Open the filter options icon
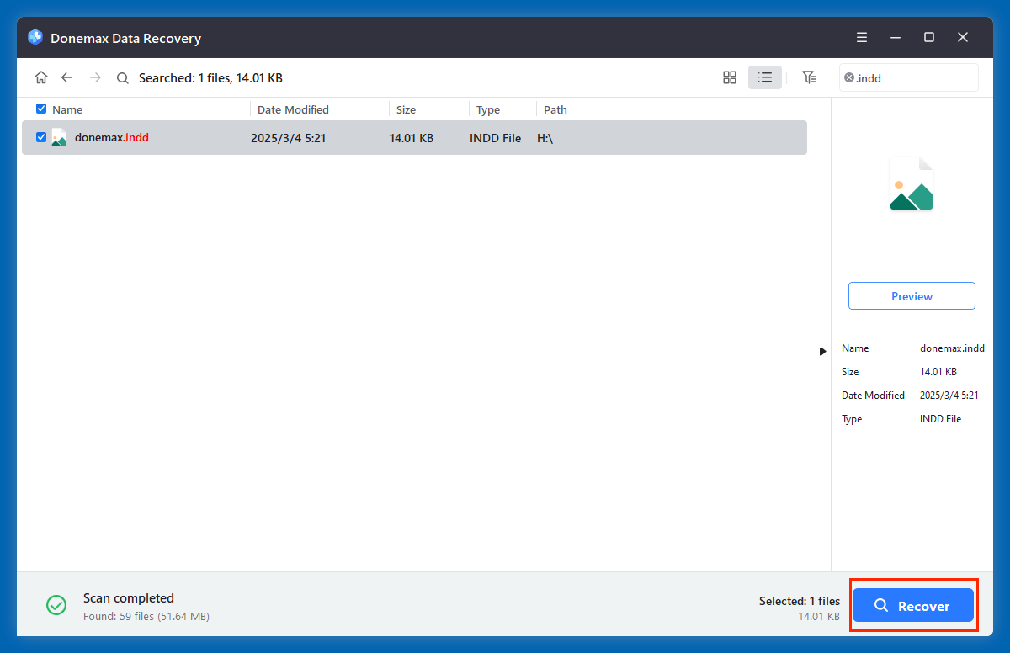Screen dimensions: 1010x653 [x=810, y=77]
